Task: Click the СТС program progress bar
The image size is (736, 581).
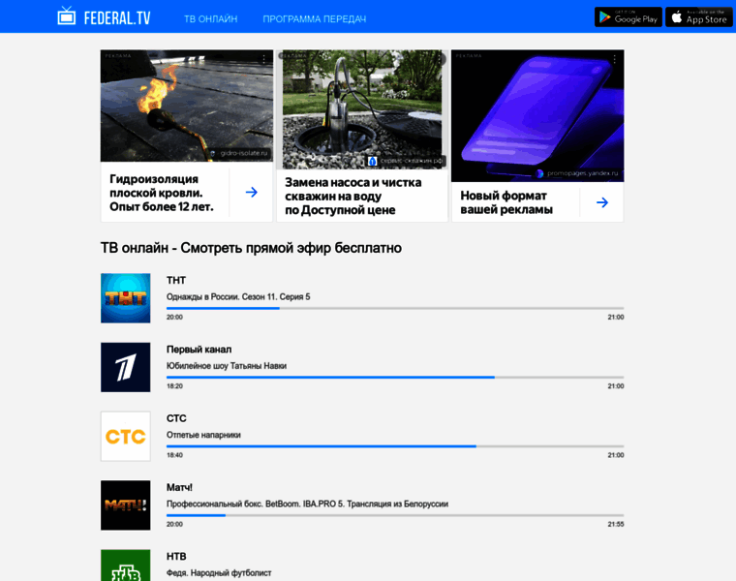Action: pos(395,446)
